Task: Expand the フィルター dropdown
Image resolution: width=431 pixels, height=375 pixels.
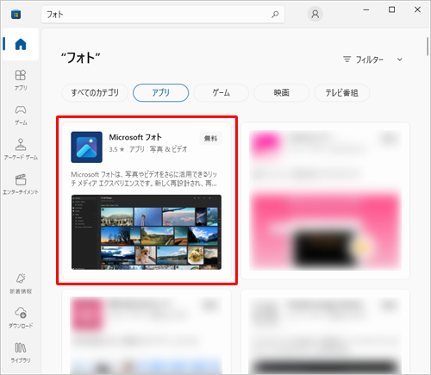Action: coord(372,59)
